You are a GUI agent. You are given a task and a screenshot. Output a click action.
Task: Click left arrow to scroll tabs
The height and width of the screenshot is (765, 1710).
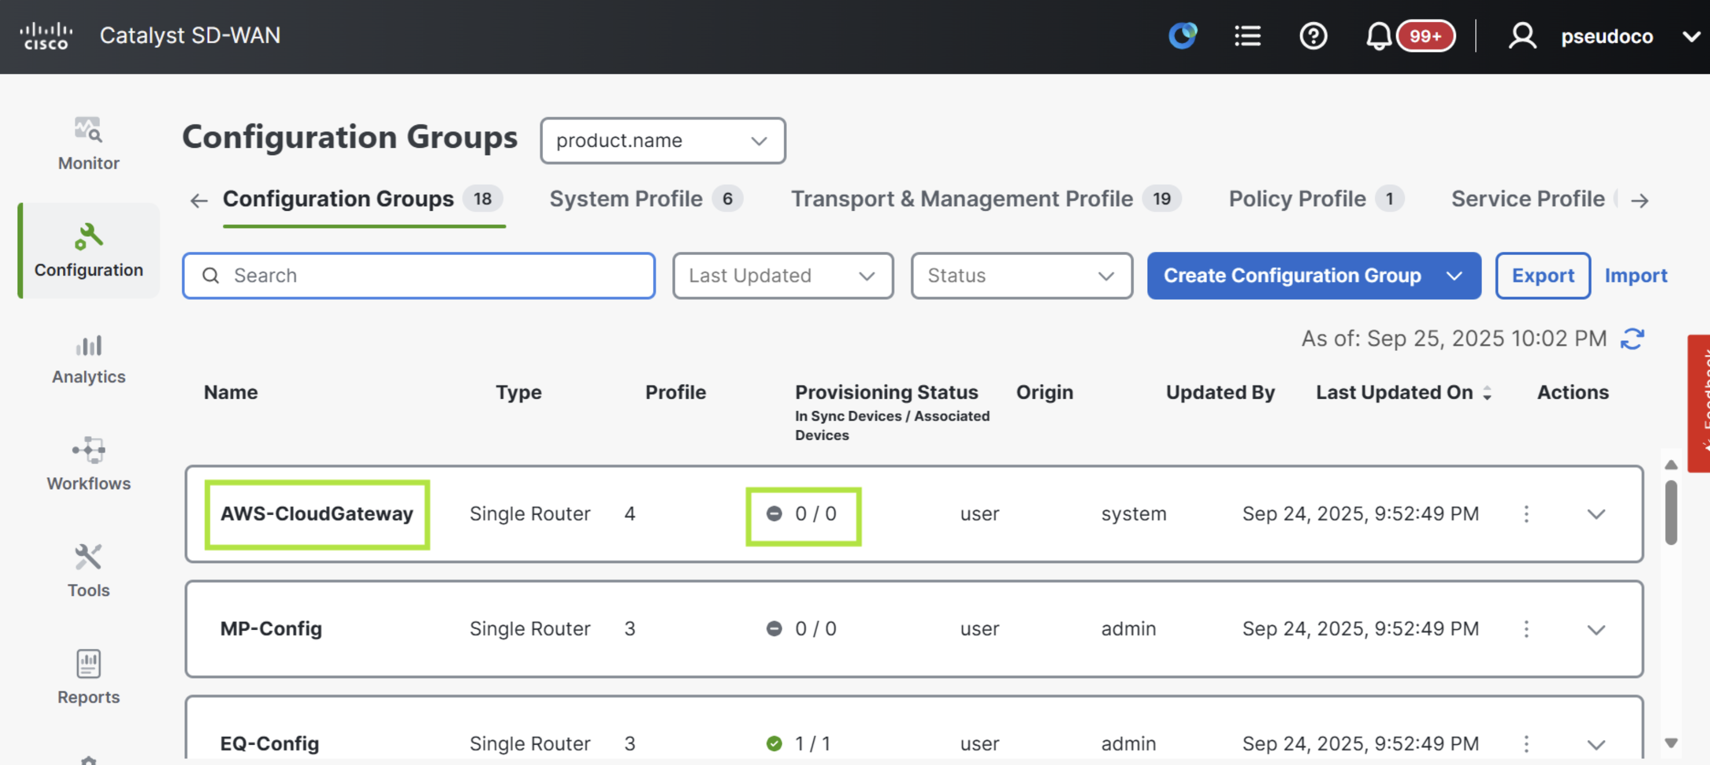click(198, 200)
